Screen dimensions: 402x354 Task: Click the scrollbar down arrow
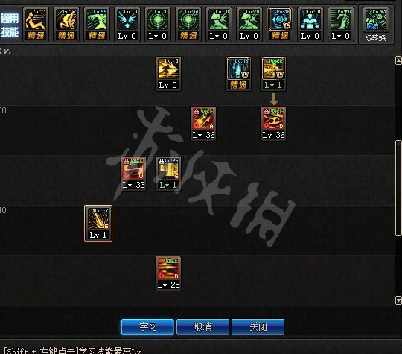398,300
